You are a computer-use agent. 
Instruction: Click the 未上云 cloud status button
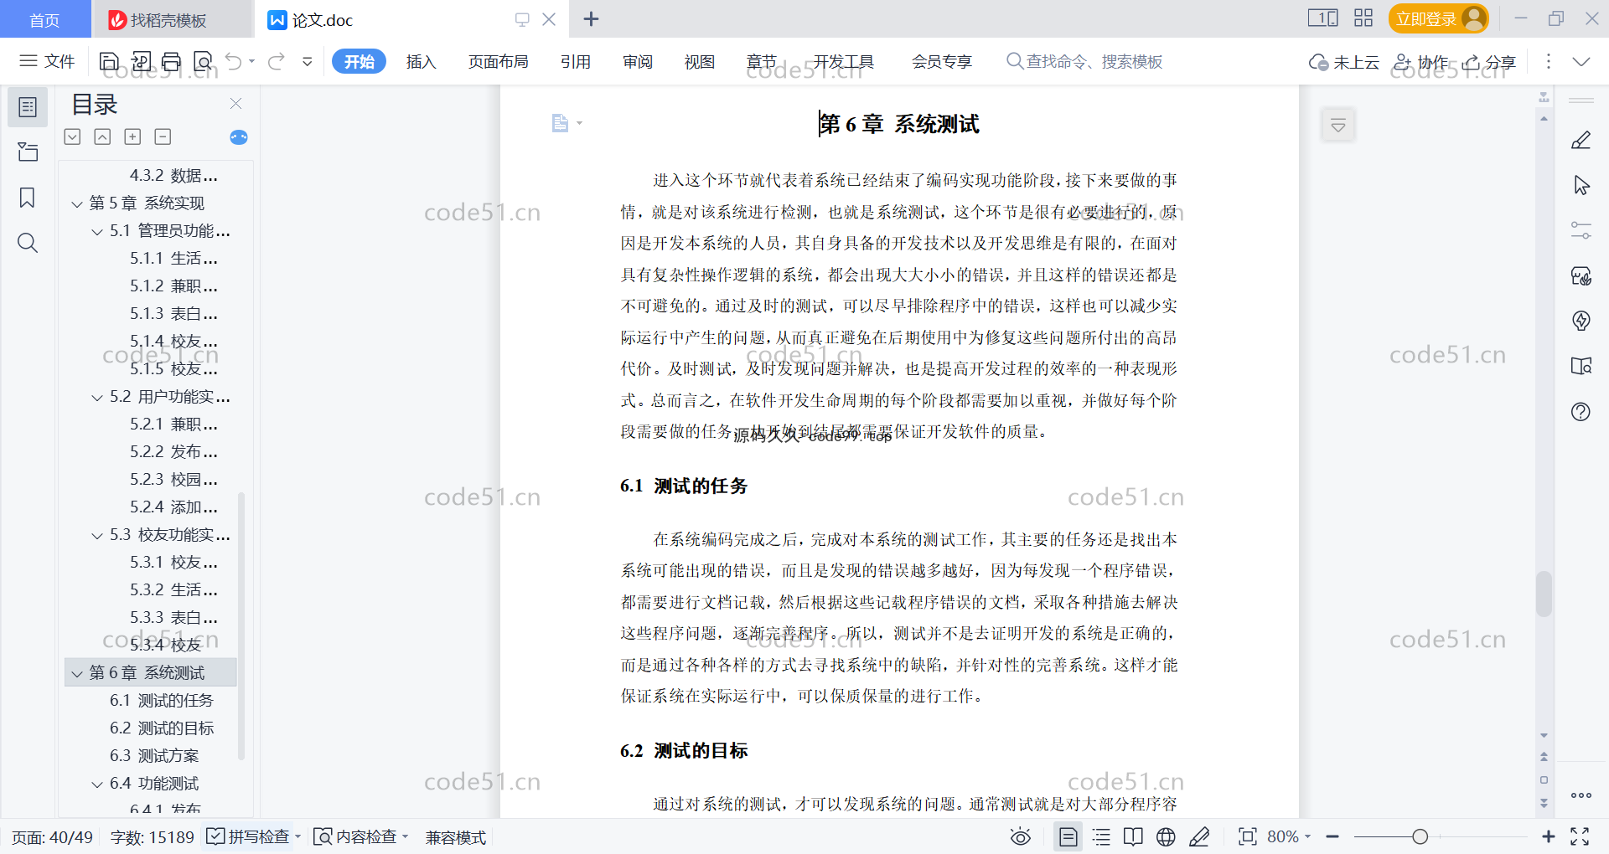1344,61
